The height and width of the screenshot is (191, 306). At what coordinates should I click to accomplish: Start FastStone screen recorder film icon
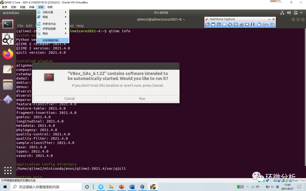[x=252, y=24]
